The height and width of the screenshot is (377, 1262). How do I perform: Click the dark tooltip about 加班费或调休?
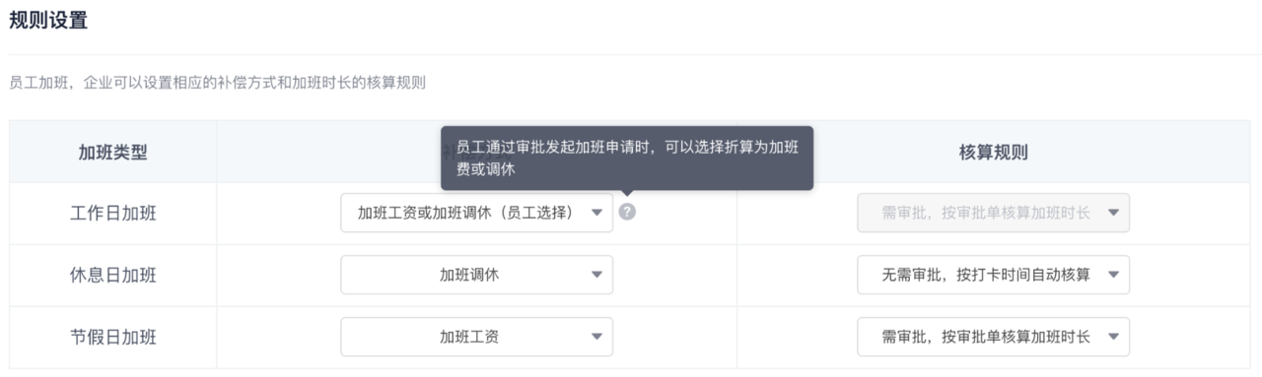[x=627, y=157]
